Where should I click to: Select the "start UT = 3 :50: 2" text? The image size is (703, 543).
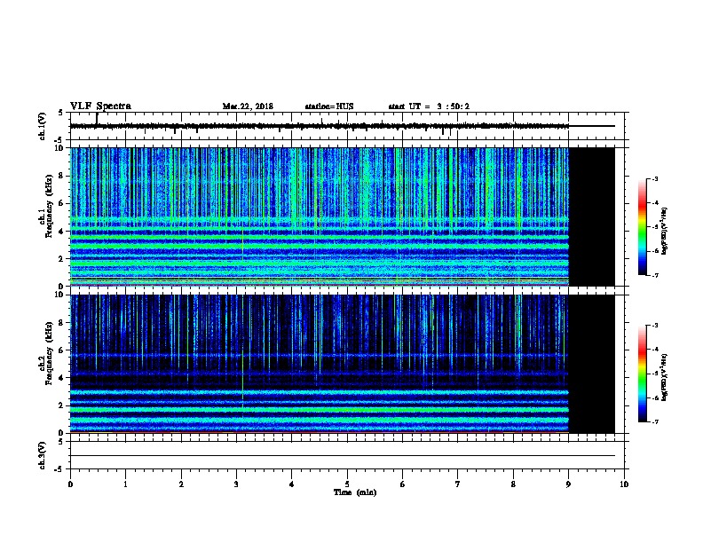click(x=429, y=106)
